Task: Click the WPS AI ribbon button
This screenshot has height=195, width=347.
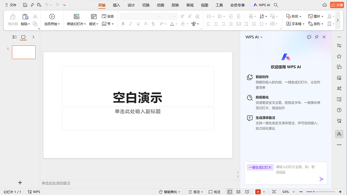Action: (262, 5)
